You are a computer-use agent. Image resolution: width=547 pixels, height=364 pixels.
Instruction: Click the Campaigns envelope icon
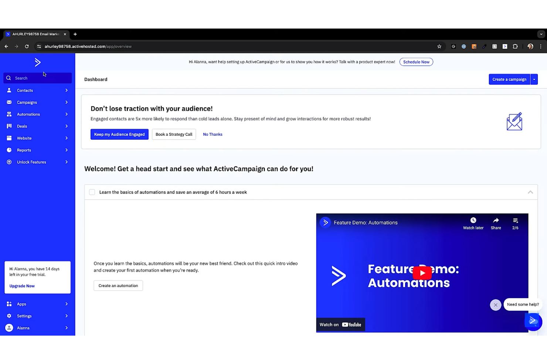click(x=9, y=102)
